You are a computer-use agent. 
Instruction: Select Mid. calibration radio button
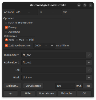tap(27, 40)
